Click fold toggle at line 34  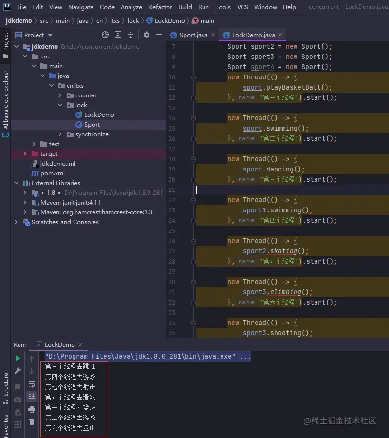click(193, 323)
